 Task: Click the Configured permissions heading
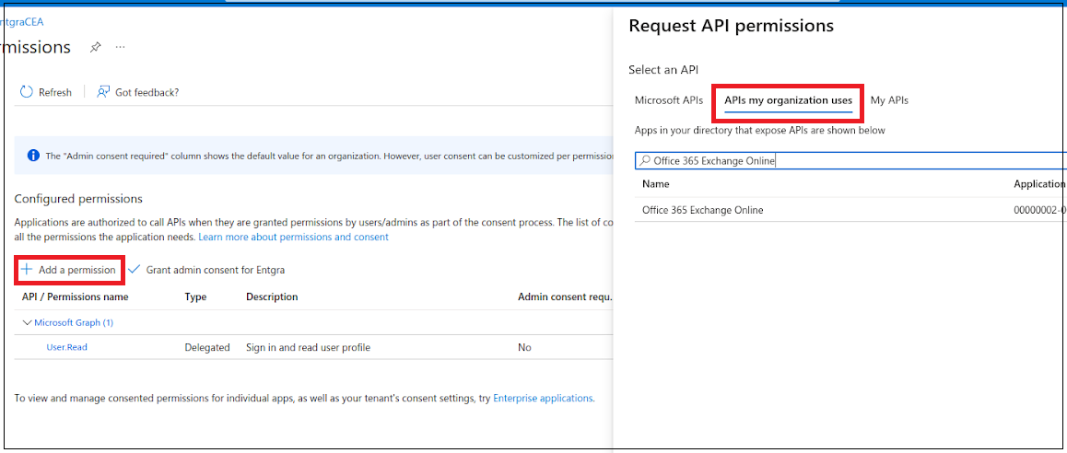pos(78,199)
